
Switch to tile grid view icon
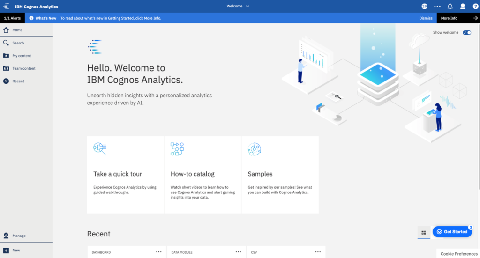tap(424, 233)
